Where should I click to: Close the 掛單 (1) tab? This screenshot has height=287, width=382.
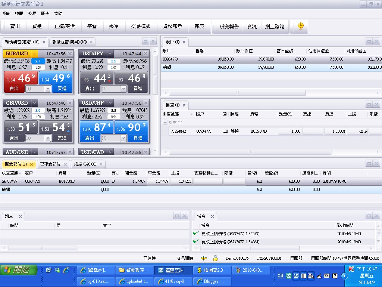tap(184, 105)
